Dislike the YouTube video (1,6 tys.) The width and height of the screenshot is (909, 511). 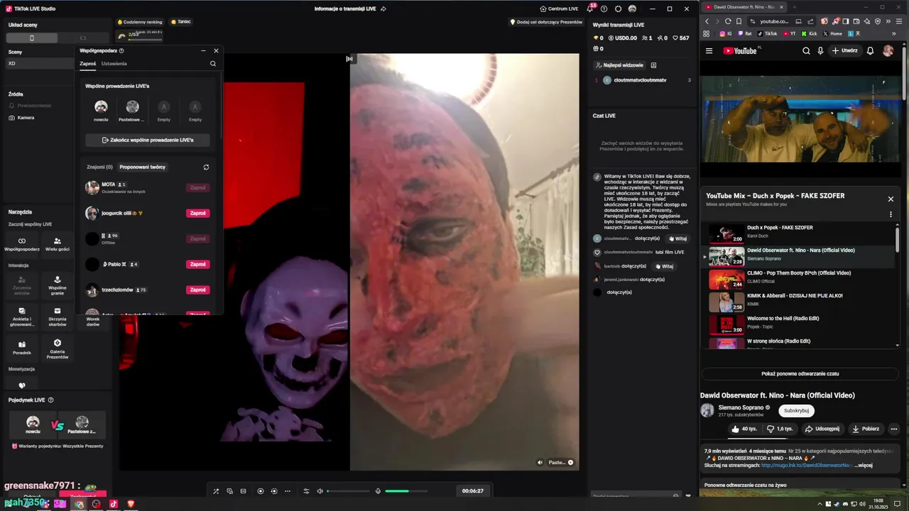pyautogui.click(x=780, y=429)
